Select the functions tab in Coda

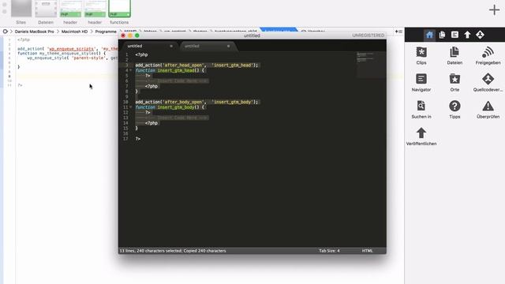119,13
